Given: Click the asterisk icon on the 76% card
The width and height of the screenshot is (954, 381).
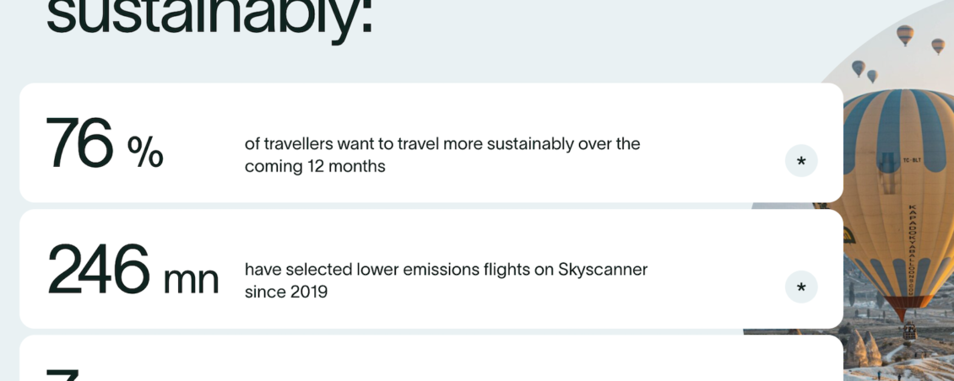Looking at the screenshot, I should click(800, 161).
